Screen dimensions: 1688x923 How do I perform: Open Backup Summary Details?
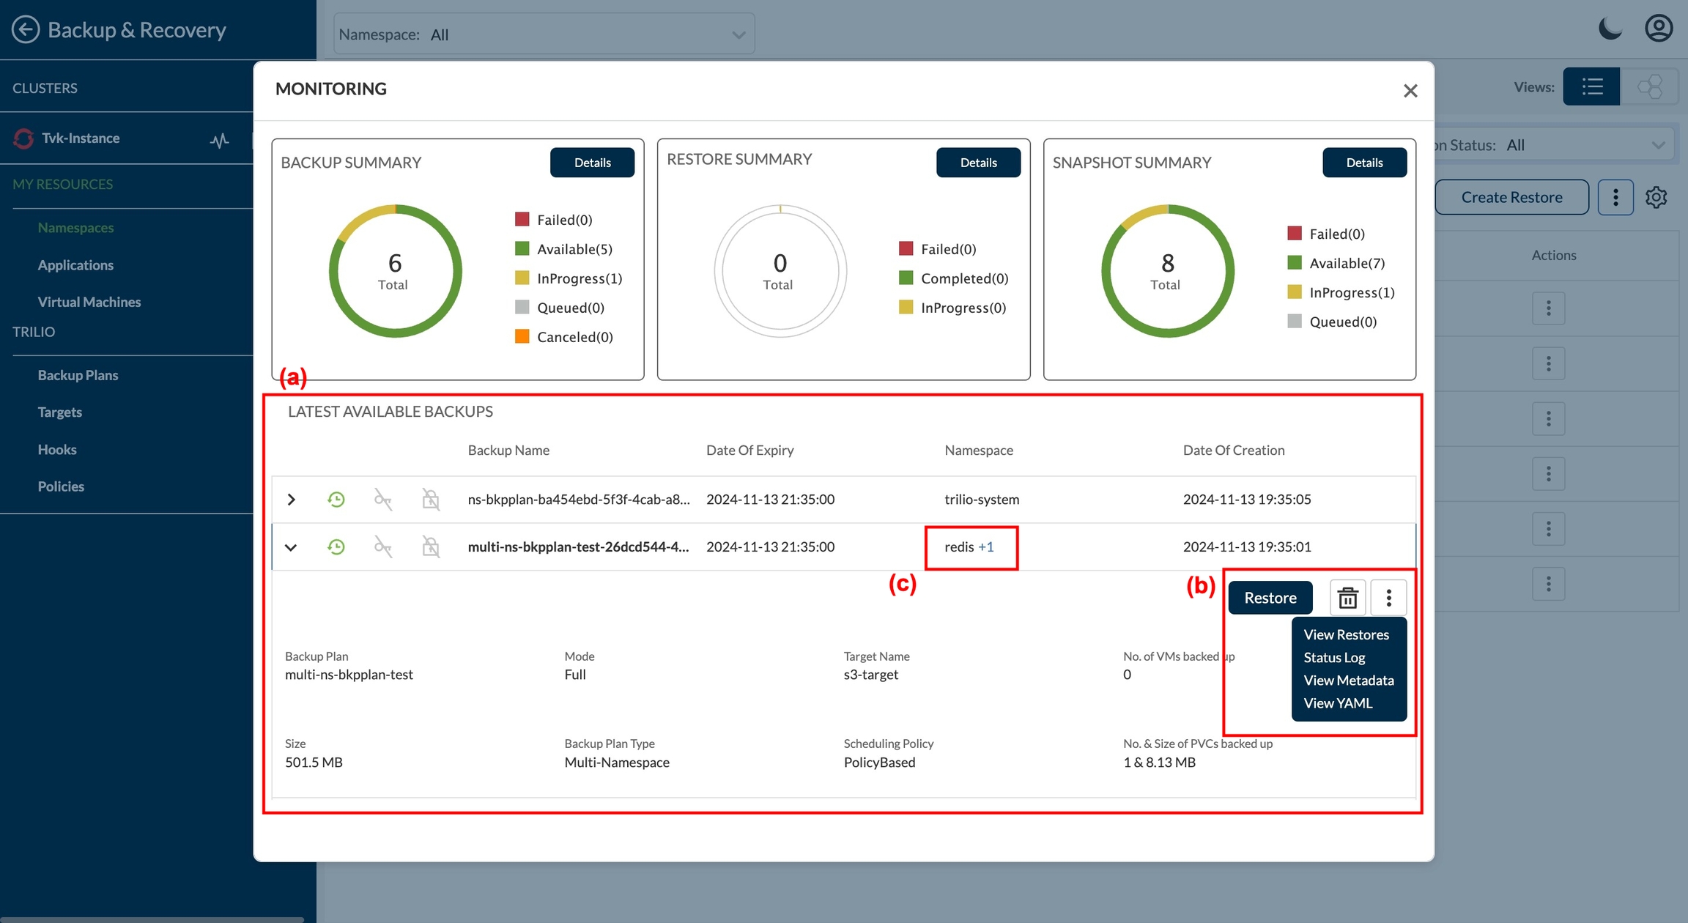(592, 163)
